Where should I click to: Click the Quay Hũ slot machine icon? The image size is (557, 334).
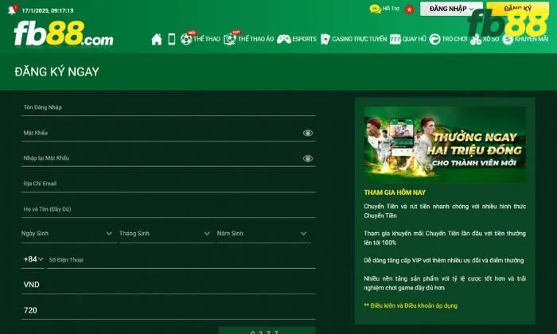click(x=395, y=39)
